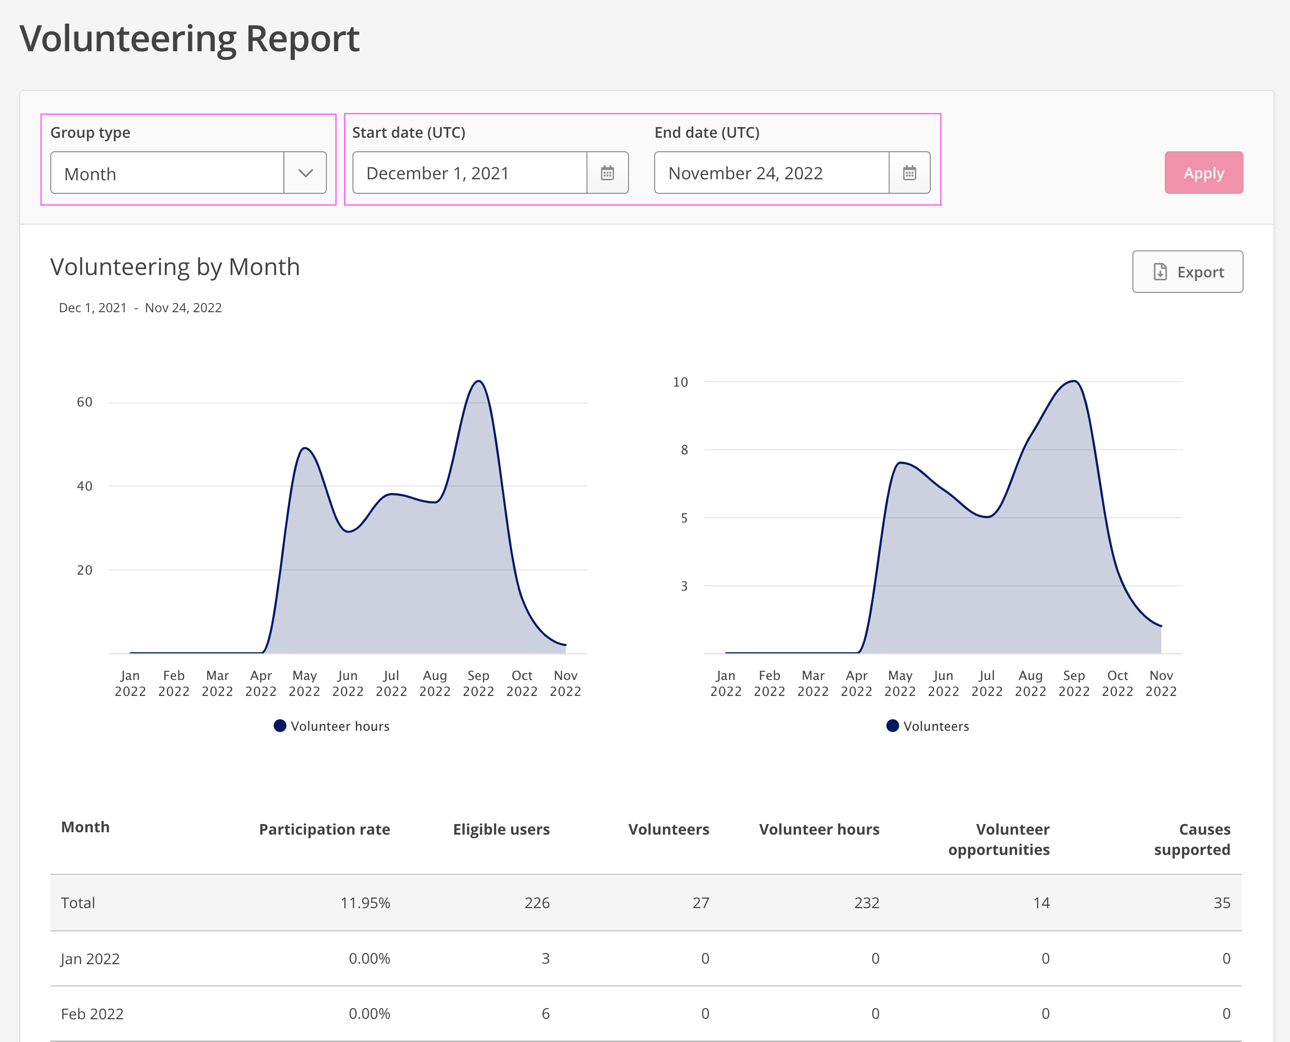Select the Month group type combo box
Viewport: 1290px width, 1042px height.
[189, 173]
